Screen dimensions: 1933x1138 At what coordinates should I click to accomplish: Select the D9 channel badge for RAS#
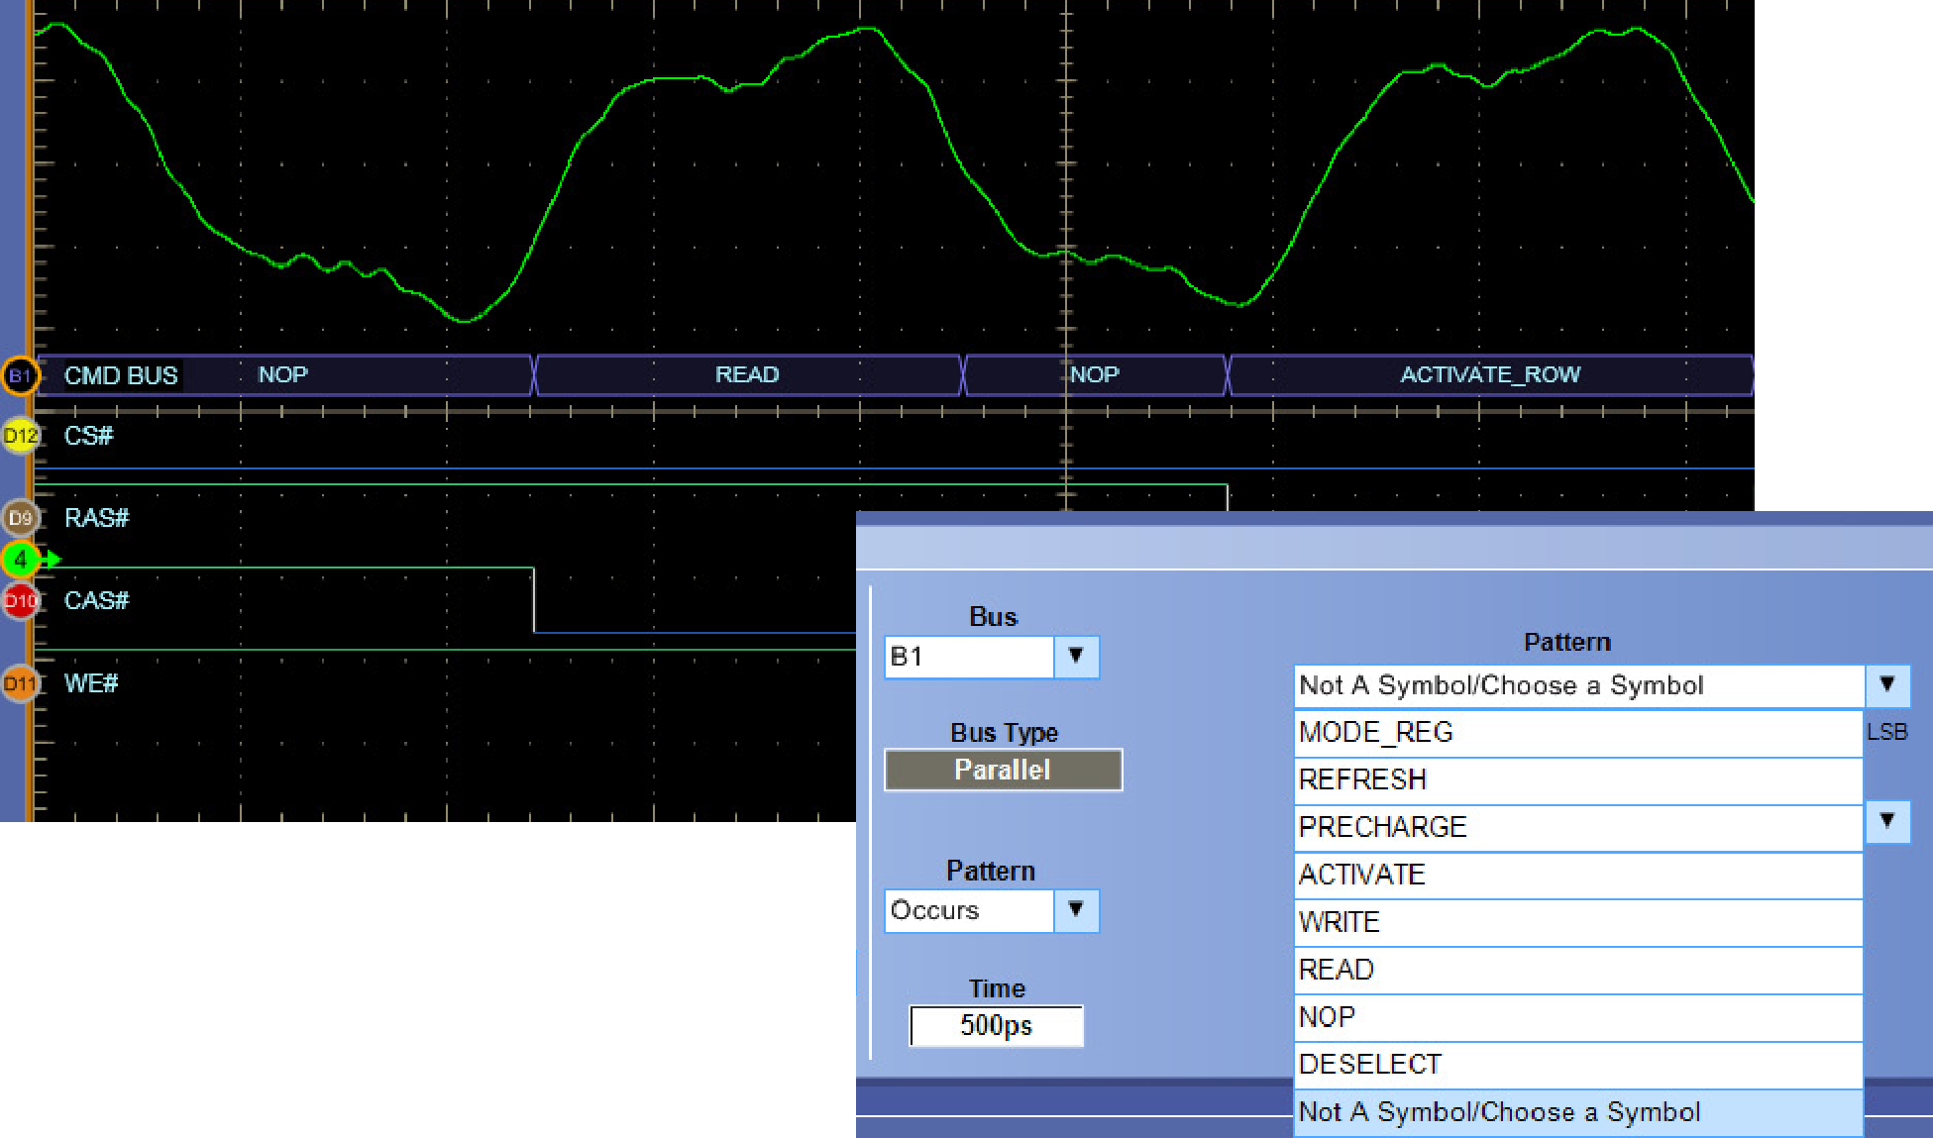[x=20, y=517]
